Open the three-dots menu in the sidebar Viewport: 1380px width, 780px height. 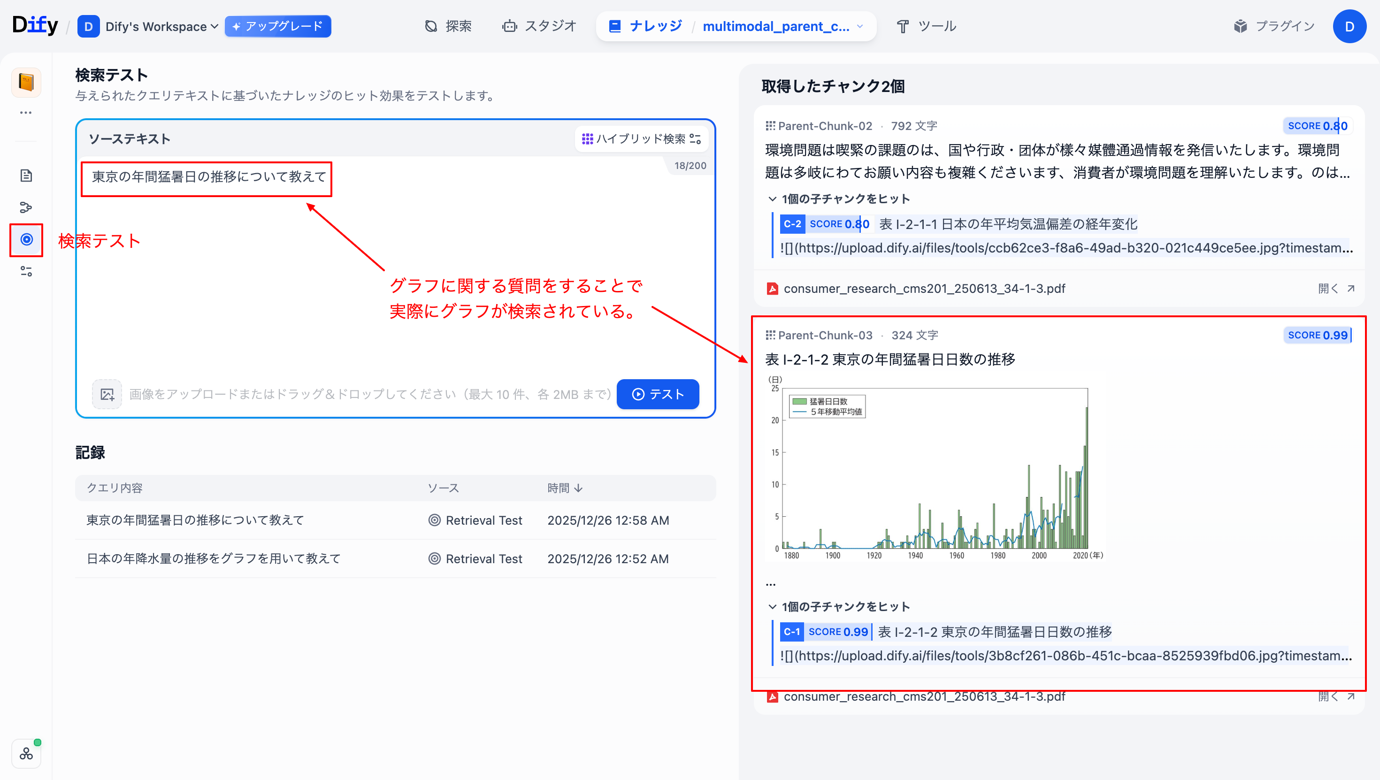pyautogui.click(x=26, y=113)
